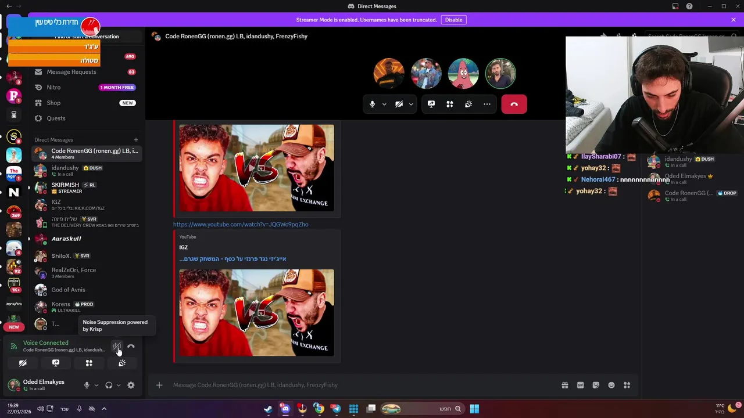The height and width of the screenshot is (418, 744).
Task: Open Quests page
Action: tap(85, 118)
